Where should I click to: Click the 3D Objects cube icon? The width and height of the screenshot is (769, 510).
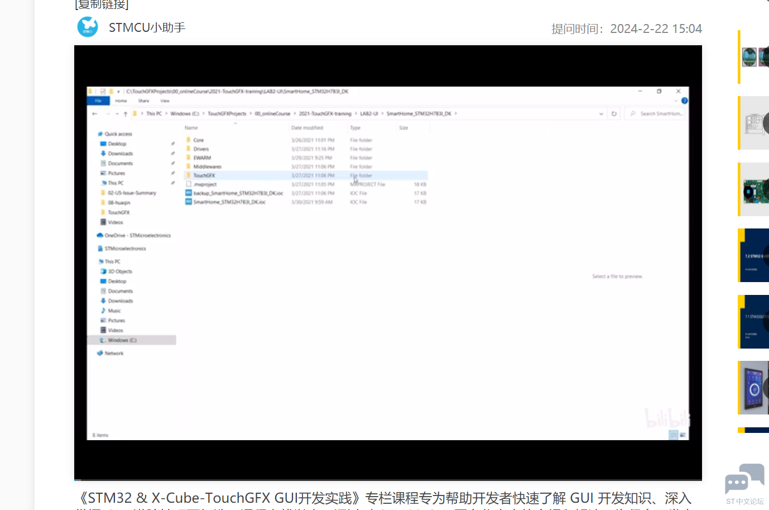pos(103,271)
